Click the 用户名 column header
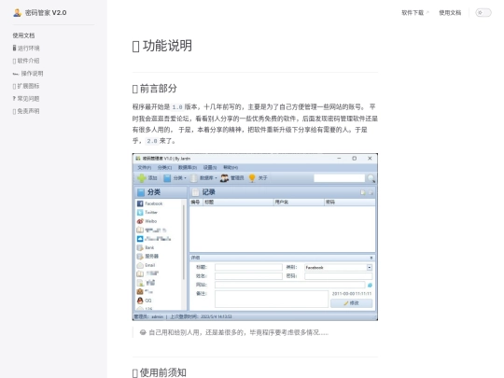The width and height of the screenshot is (504, 378). click(x=299, y=202)
